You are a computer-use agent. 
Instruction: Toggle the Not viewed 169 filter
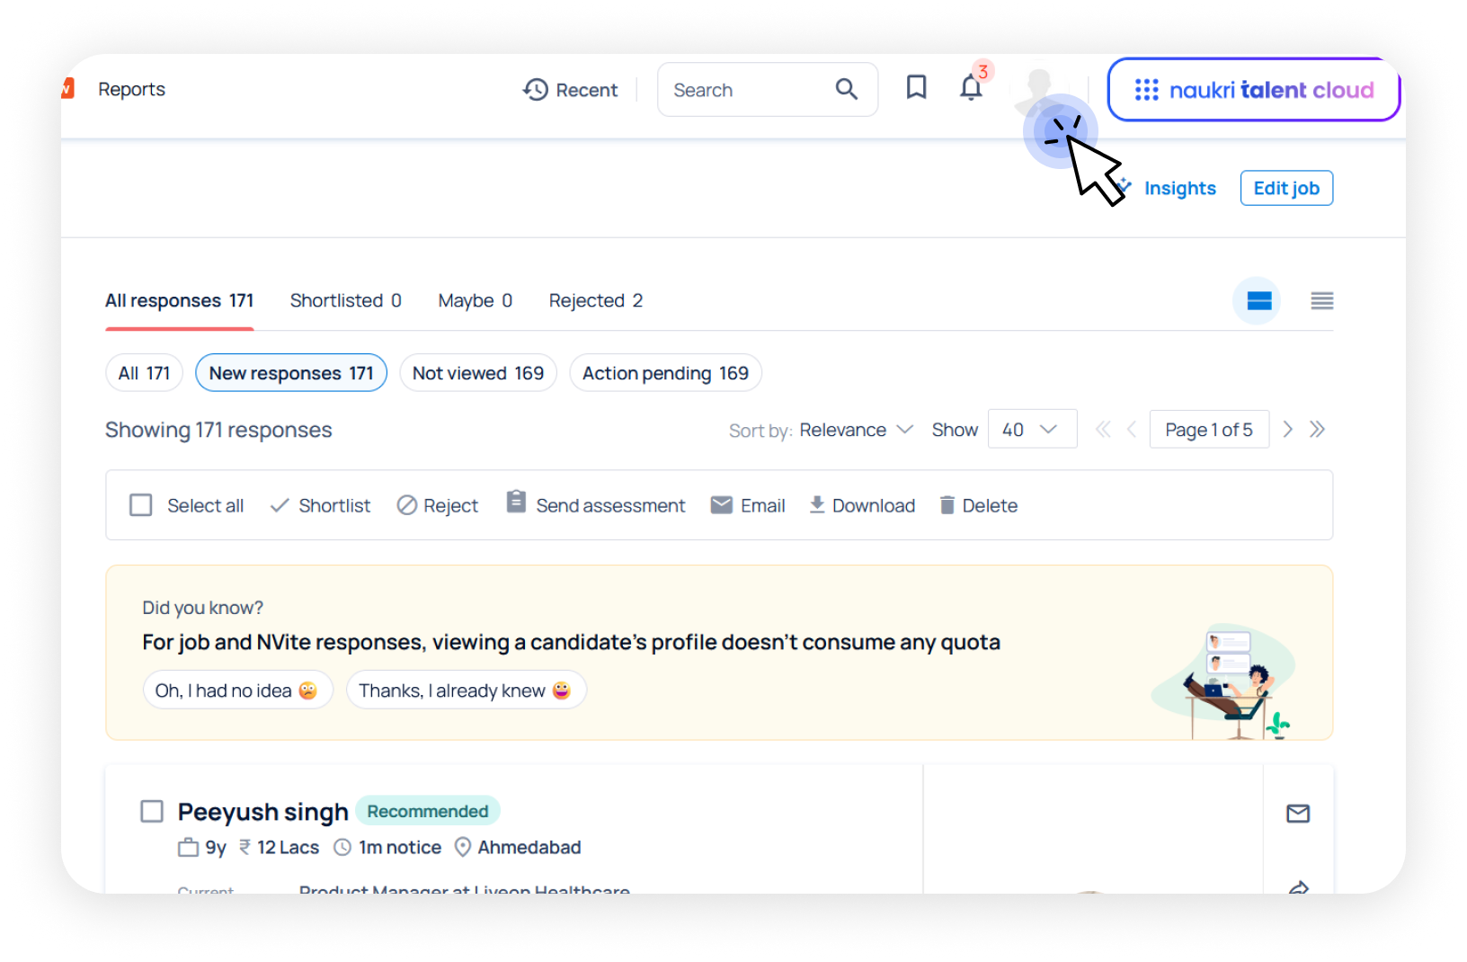pyautogui.click(x=477, y=373)
